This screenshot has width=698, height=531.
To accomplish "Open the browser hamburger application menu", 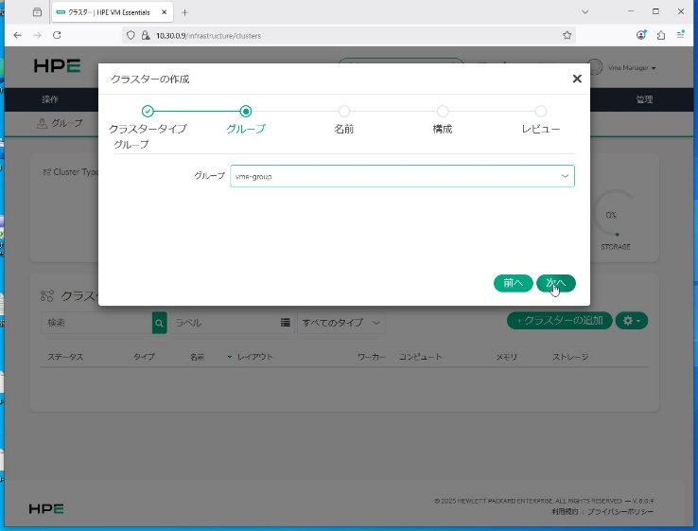I will (682, 35).
